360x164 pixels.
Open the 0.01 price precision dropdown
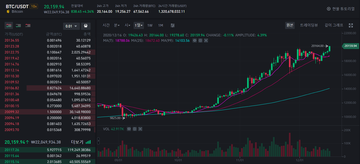click(x=72, y=26)
